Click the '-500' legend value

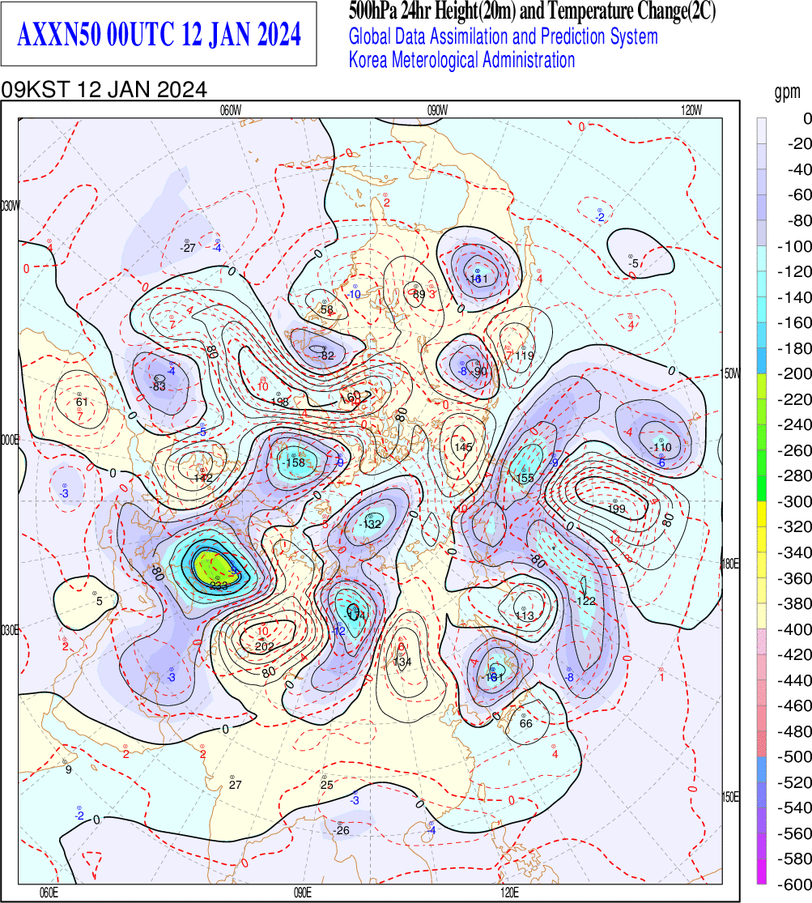794,756
